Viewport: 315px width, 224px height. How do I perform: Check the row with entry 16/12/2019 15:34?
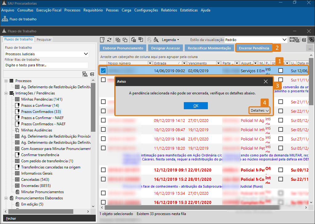pos(103,193)
